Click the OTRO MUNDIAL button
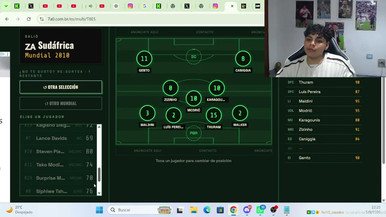Viewport: 386px width, 217px height. tap(61, 103)
